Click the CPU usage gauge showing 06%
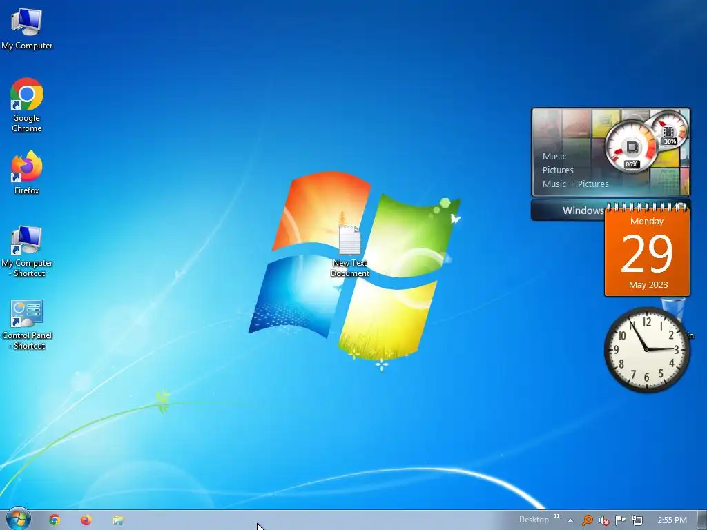 (x=631, y=146)
